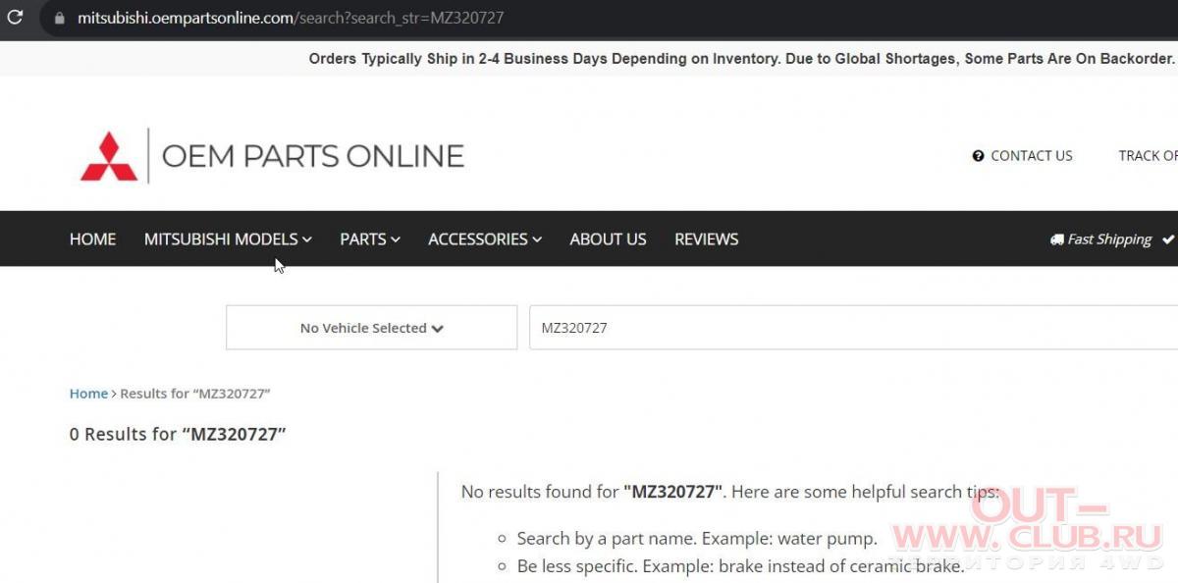This screenshot has height=583, width=1178.
Task: Open the TRACK ORDER link
Action: coord(1148,156)
